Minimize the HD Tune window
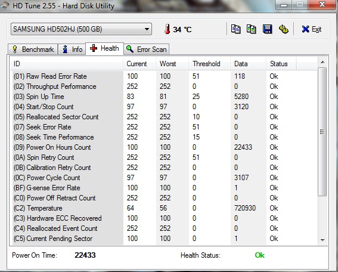Screen dimensions: 338x272 (284, 5)
